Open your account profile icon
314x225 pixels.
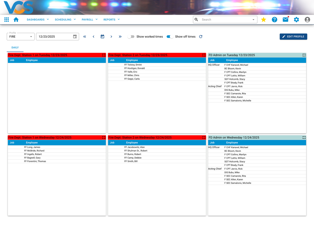click(307, 19)
